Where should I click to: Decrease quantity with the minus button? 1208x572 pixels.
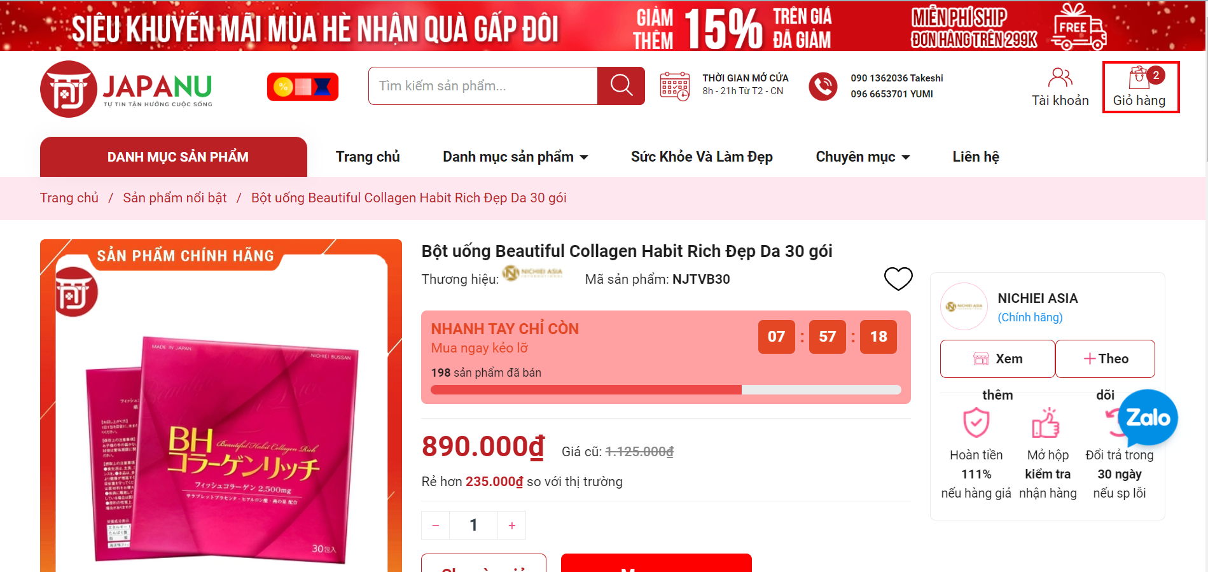[436, 525]
